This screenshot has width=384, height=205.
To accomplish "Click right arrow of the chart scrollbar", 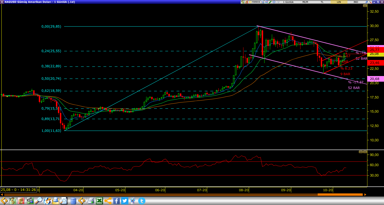I will coord(365,195).
